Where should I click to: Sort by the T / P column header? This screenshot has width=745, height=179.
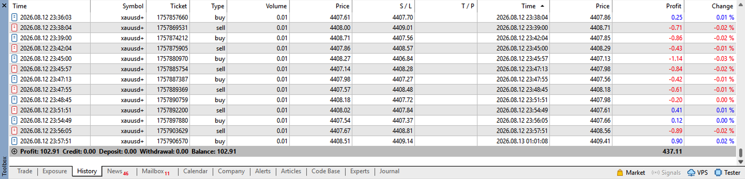(x=446, y=6)
